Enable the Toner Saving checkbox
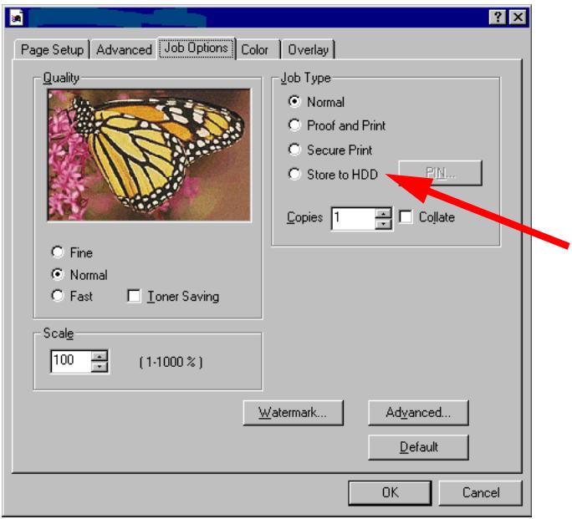Image resolution: width=572 pixels, height=519 pixels. [134, 296]
